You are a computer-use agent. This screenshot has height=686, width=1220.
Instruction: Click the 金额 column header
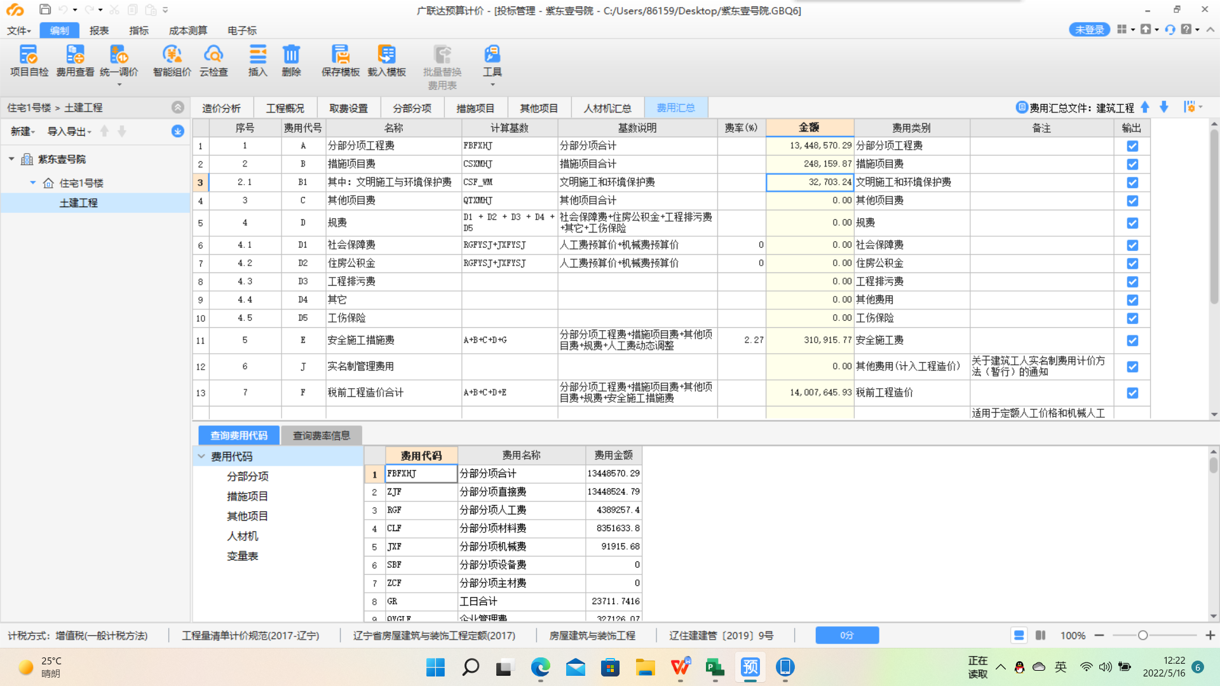pos(809,128)
